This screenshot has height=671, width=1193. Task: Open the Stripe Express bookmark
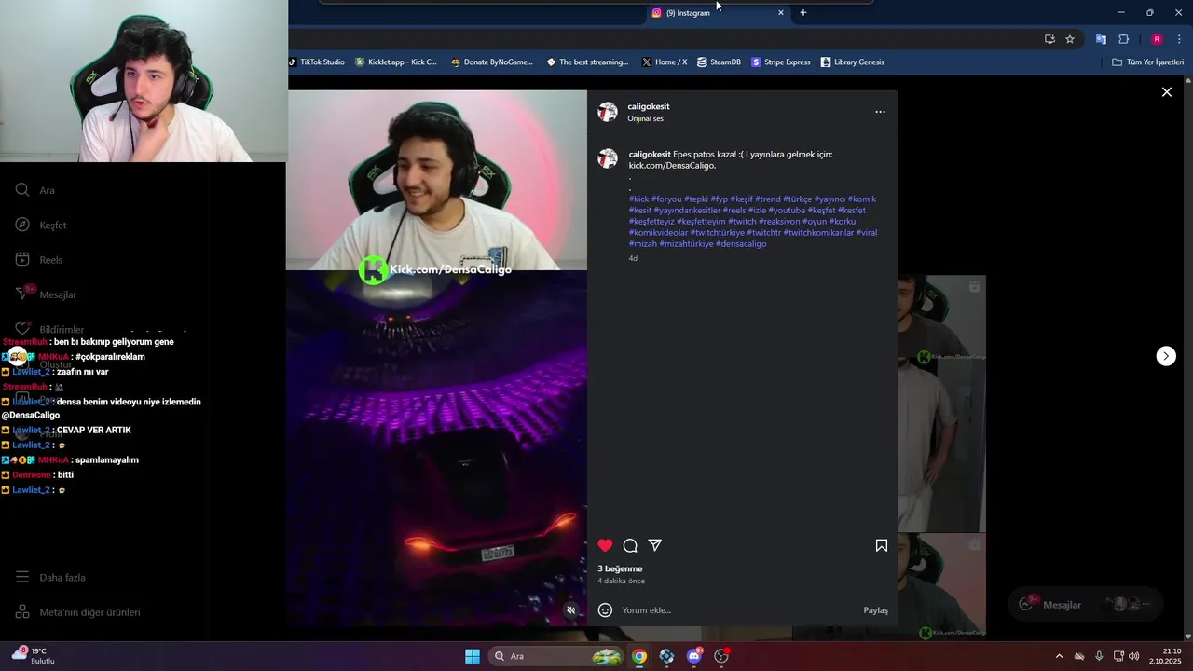[781, 62]
